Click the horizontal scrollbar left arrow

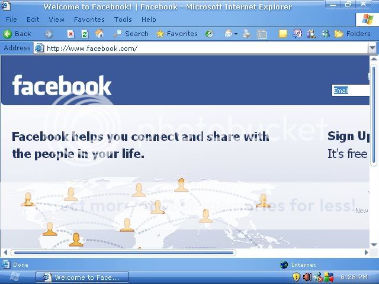pos(5,253)
